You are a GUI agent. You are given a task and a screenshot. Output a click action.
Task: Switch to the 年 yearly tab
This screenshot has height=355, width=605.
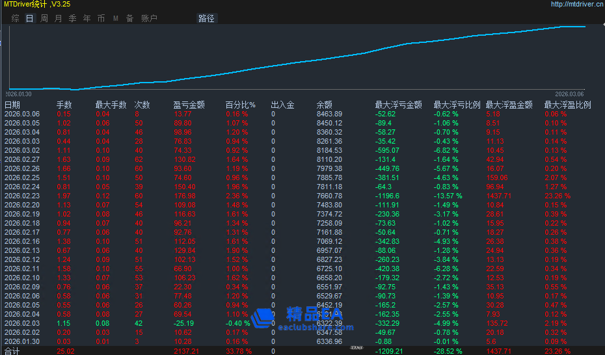87,18
